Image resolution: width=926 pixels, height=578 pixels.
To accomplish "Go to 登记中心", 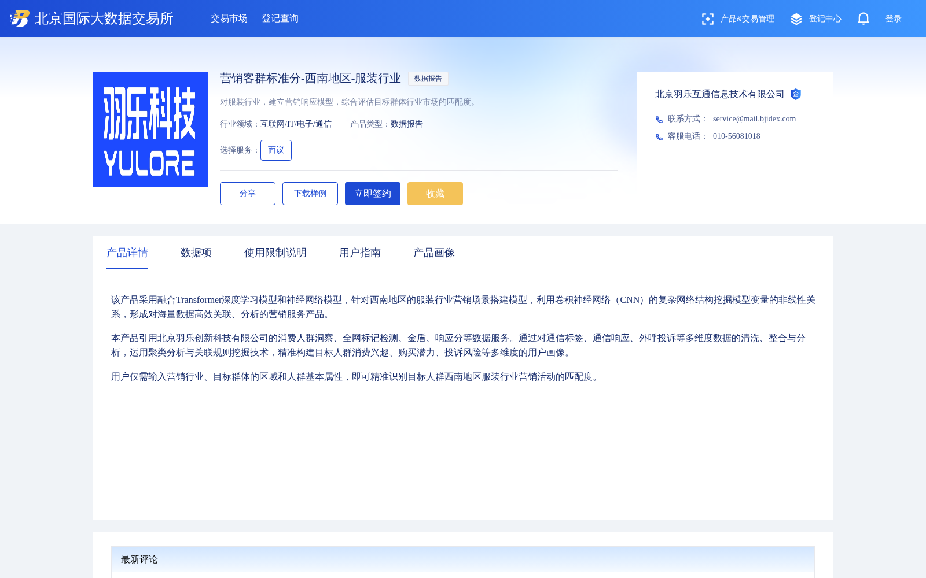I will [825, 19].
